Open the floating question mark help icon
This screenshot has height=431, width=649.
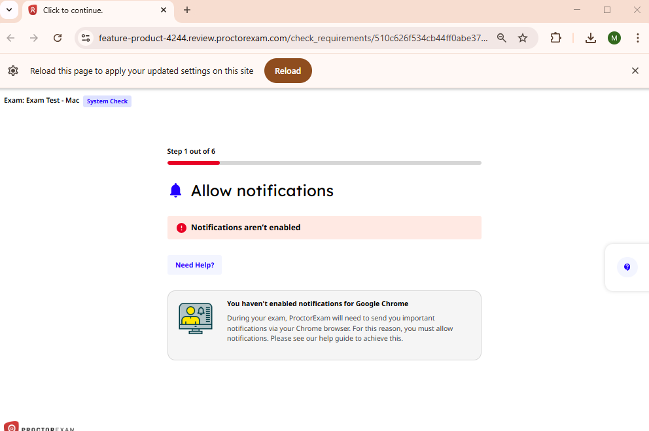coord(627,267)
